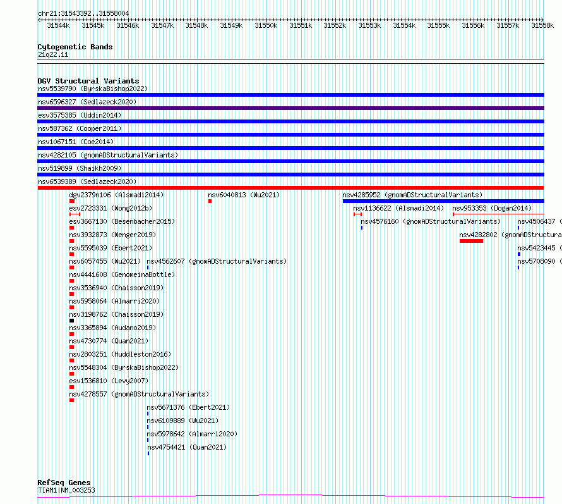Click nsv1136622 (Alsmadi2014) label
Image resolution: width=562 pixels, height=504 pixels.
pyautogui.click(x=398, y=208)
